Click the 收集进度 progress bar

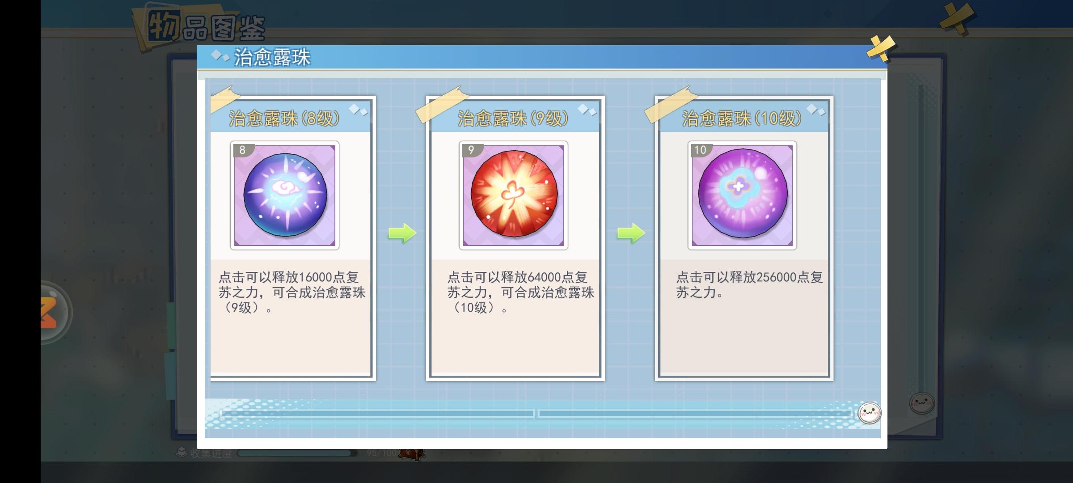tap(297, 453)
